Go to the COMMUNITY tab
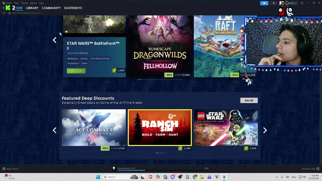 [51, 8]
